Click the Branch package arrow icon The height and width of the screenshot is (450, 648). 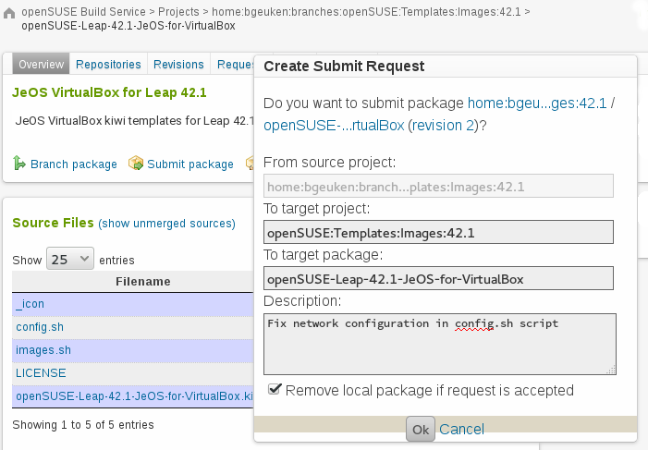point(19,164)
